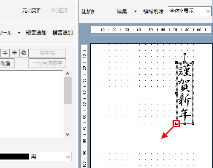
Task: Click the 元に戻す undo button
Action: click(31, 11)
